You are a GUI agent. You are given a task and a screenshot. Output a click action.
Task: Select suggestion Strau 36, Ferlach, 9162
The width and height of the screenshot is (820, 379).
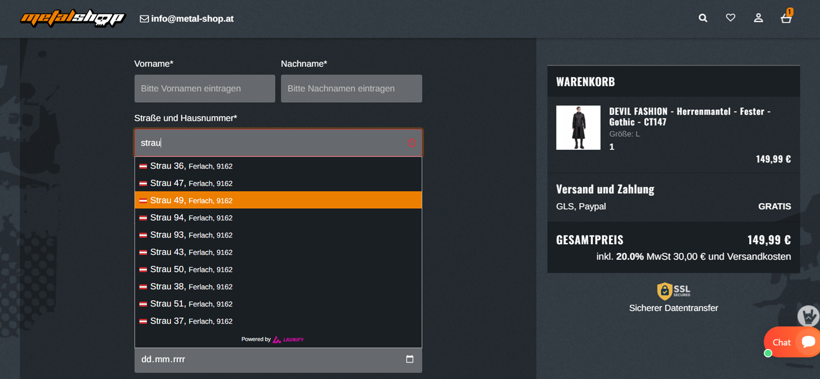point(278,166)
